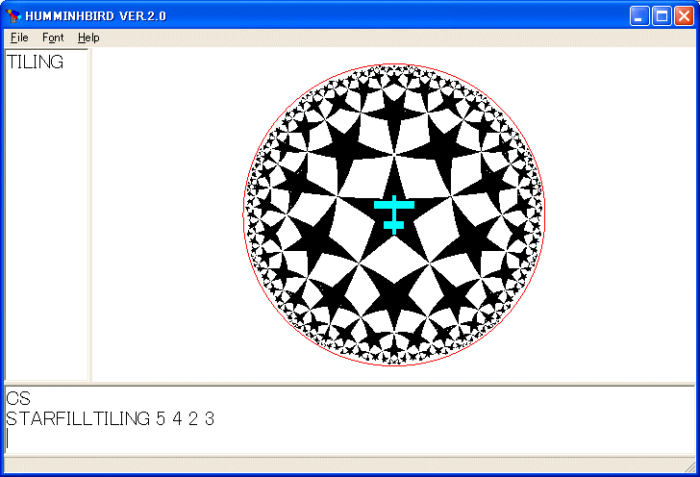
Task: Place cursor on empty command input line
Action: [x=350, y=439]
